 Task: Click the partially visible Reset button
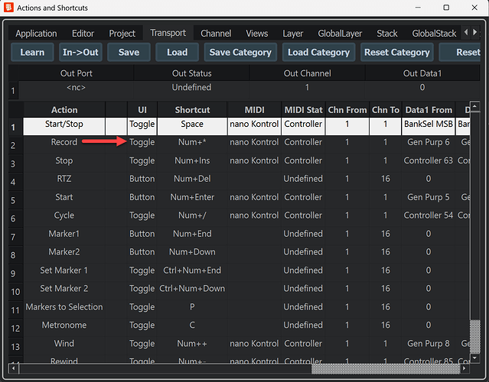[460, 52]
